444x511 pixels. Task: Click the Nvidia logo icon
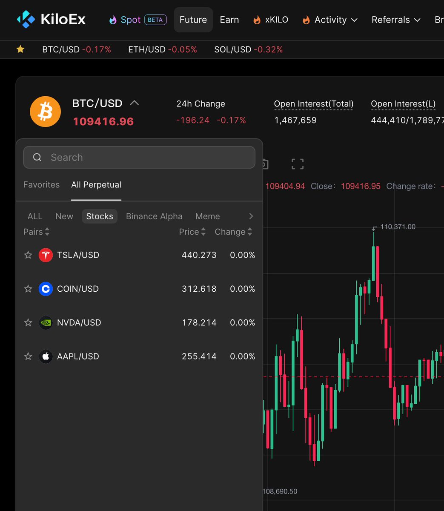tap(46, 323)
